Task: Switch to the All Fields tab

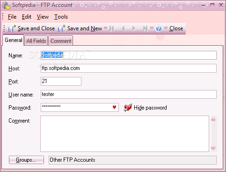Action: (36, 41)
